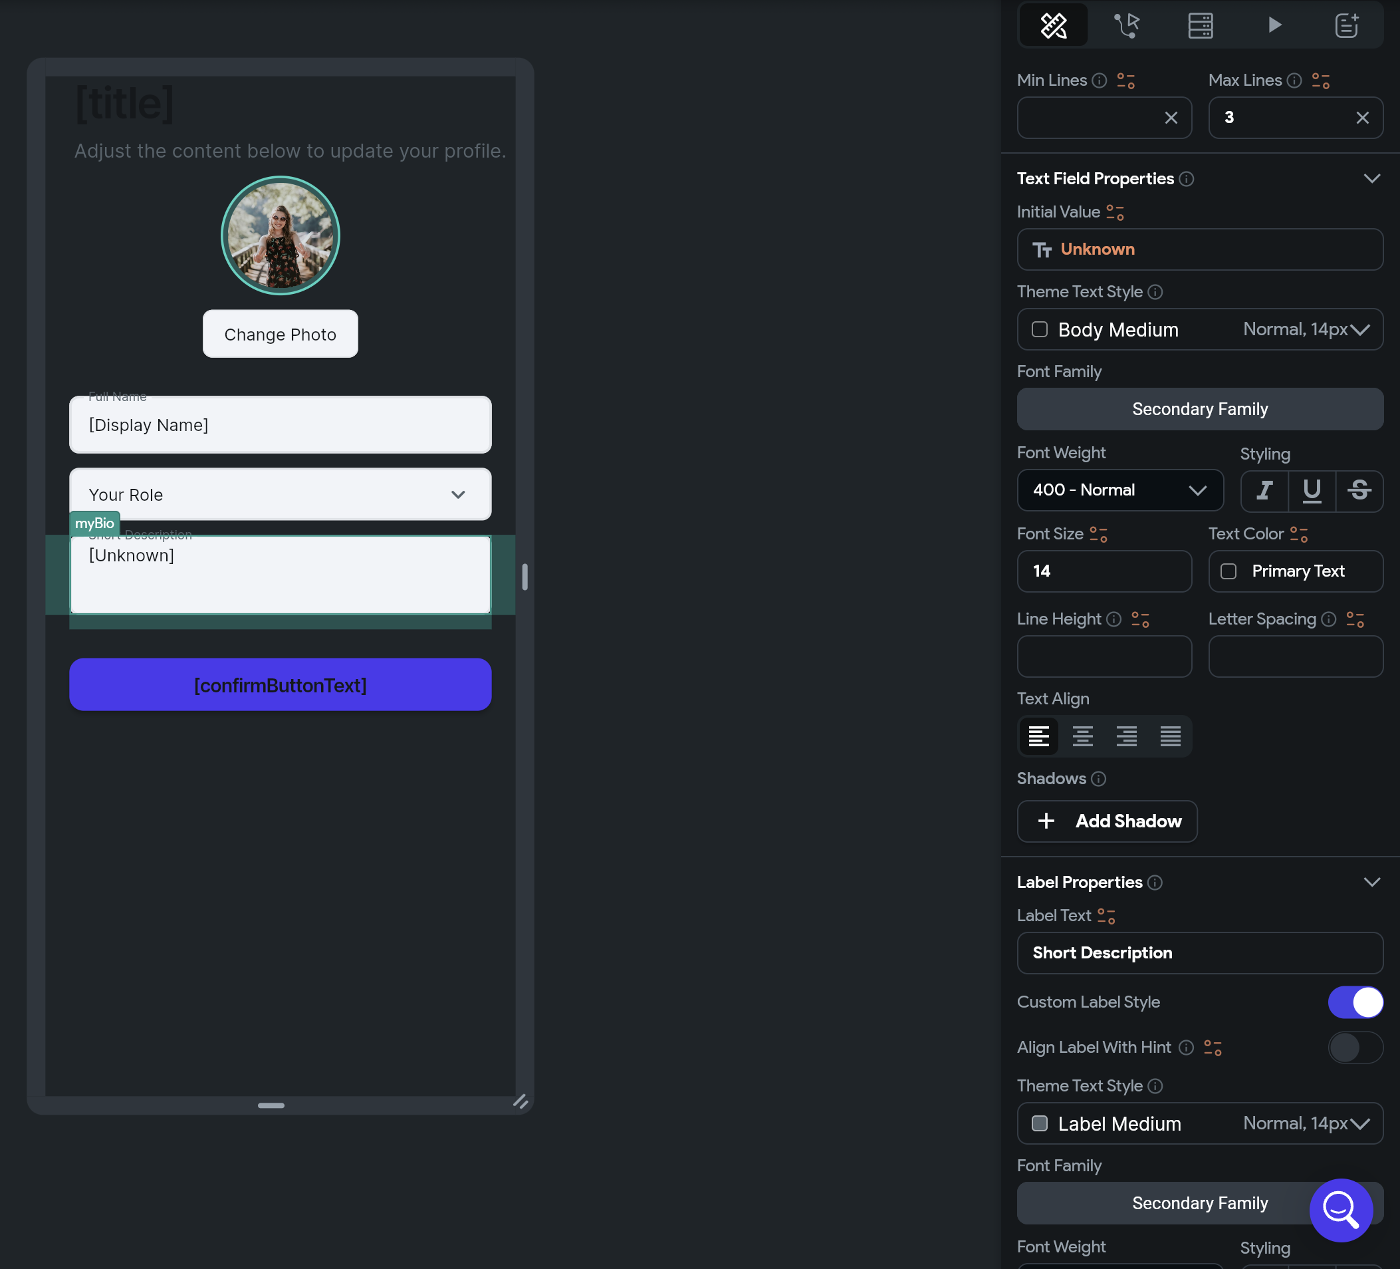Select the myBio text field

click(280, 575)
